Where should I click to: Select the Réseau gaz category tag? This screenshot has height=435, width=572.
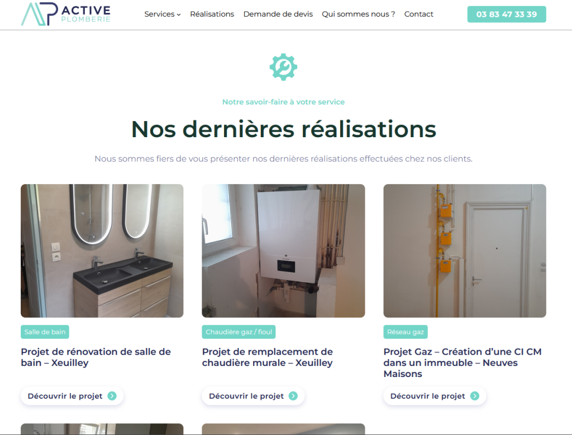click(x=406, y=332)
